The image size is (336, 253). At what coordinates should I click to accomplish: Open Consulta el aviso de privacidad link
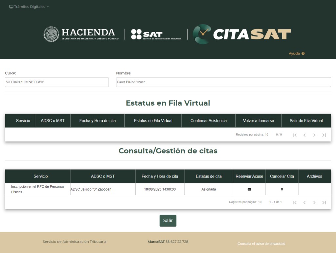click(261, 244)
